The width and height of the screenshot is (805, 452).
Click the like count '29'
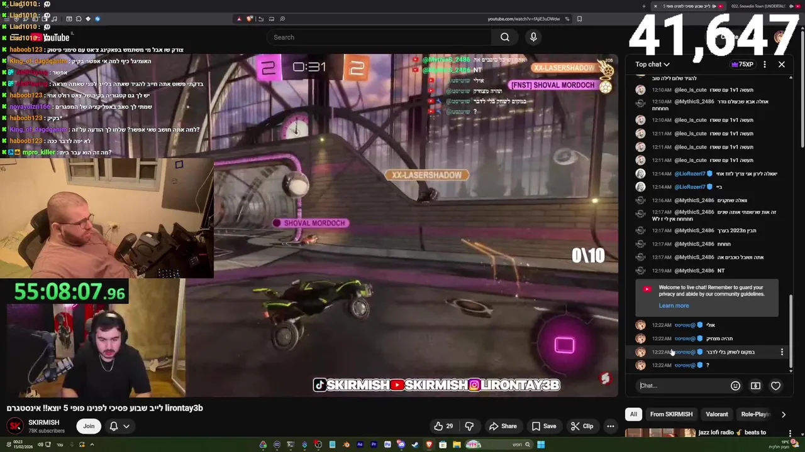click(x=449, y=426)
